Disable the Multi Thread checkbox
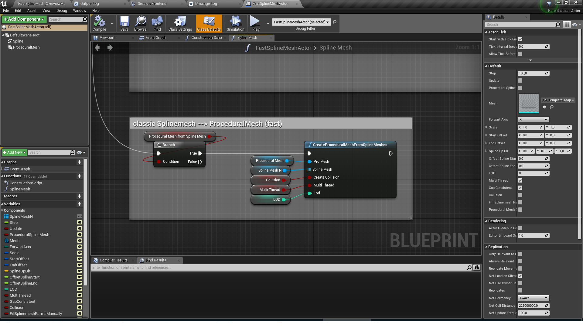 point(520,180)
